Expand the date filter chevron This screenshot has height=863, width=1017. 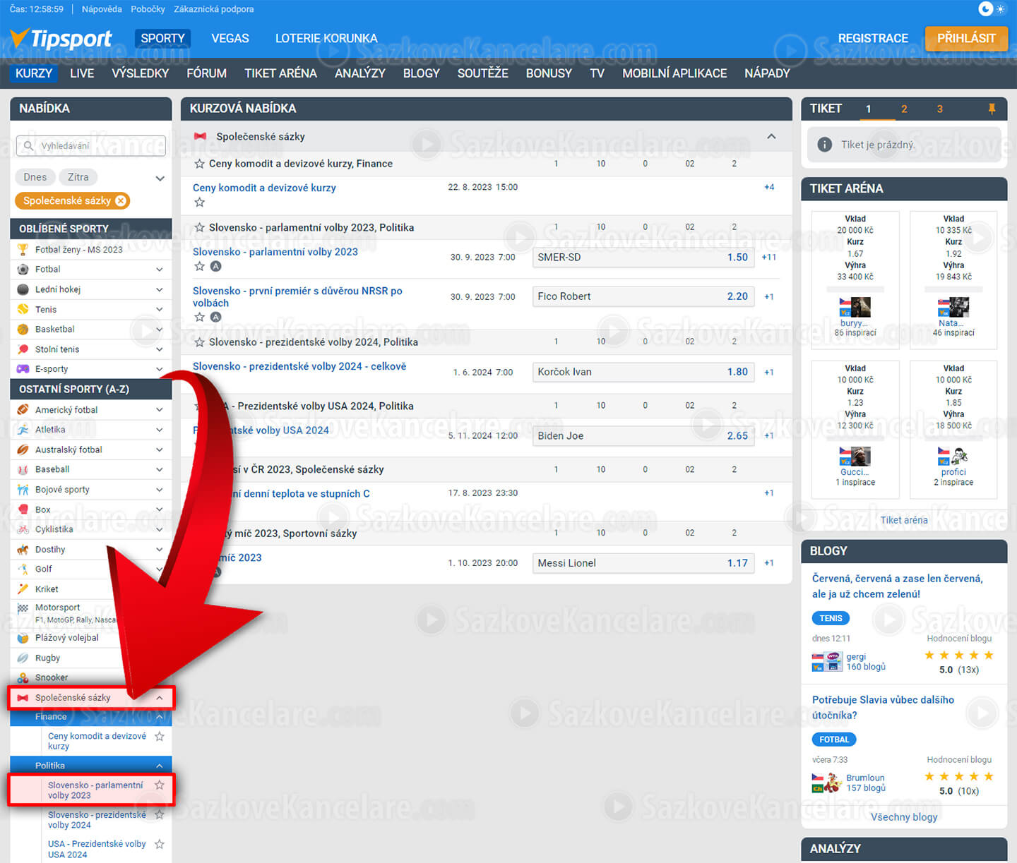160,178
